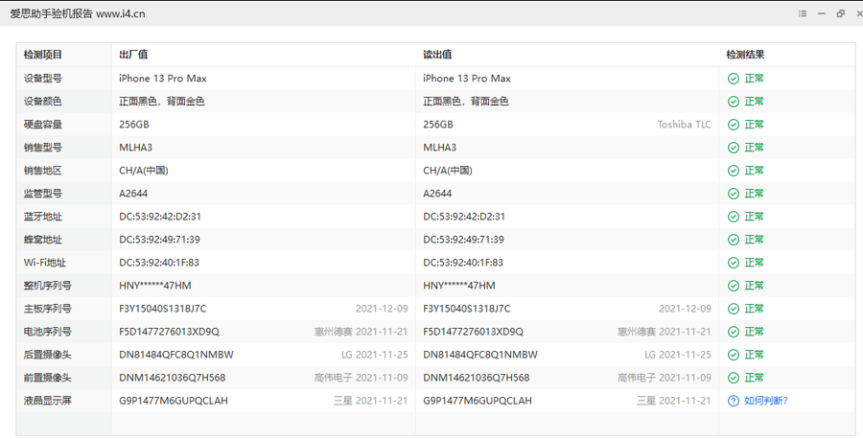863x439 pixels.
Task: Click the green check icon in 前置摄像头 row
Action: [734, 378]
